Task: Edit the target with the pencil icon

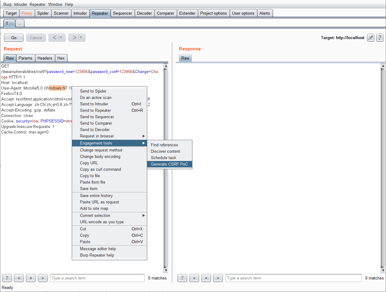Action: [x=371, y=38]
